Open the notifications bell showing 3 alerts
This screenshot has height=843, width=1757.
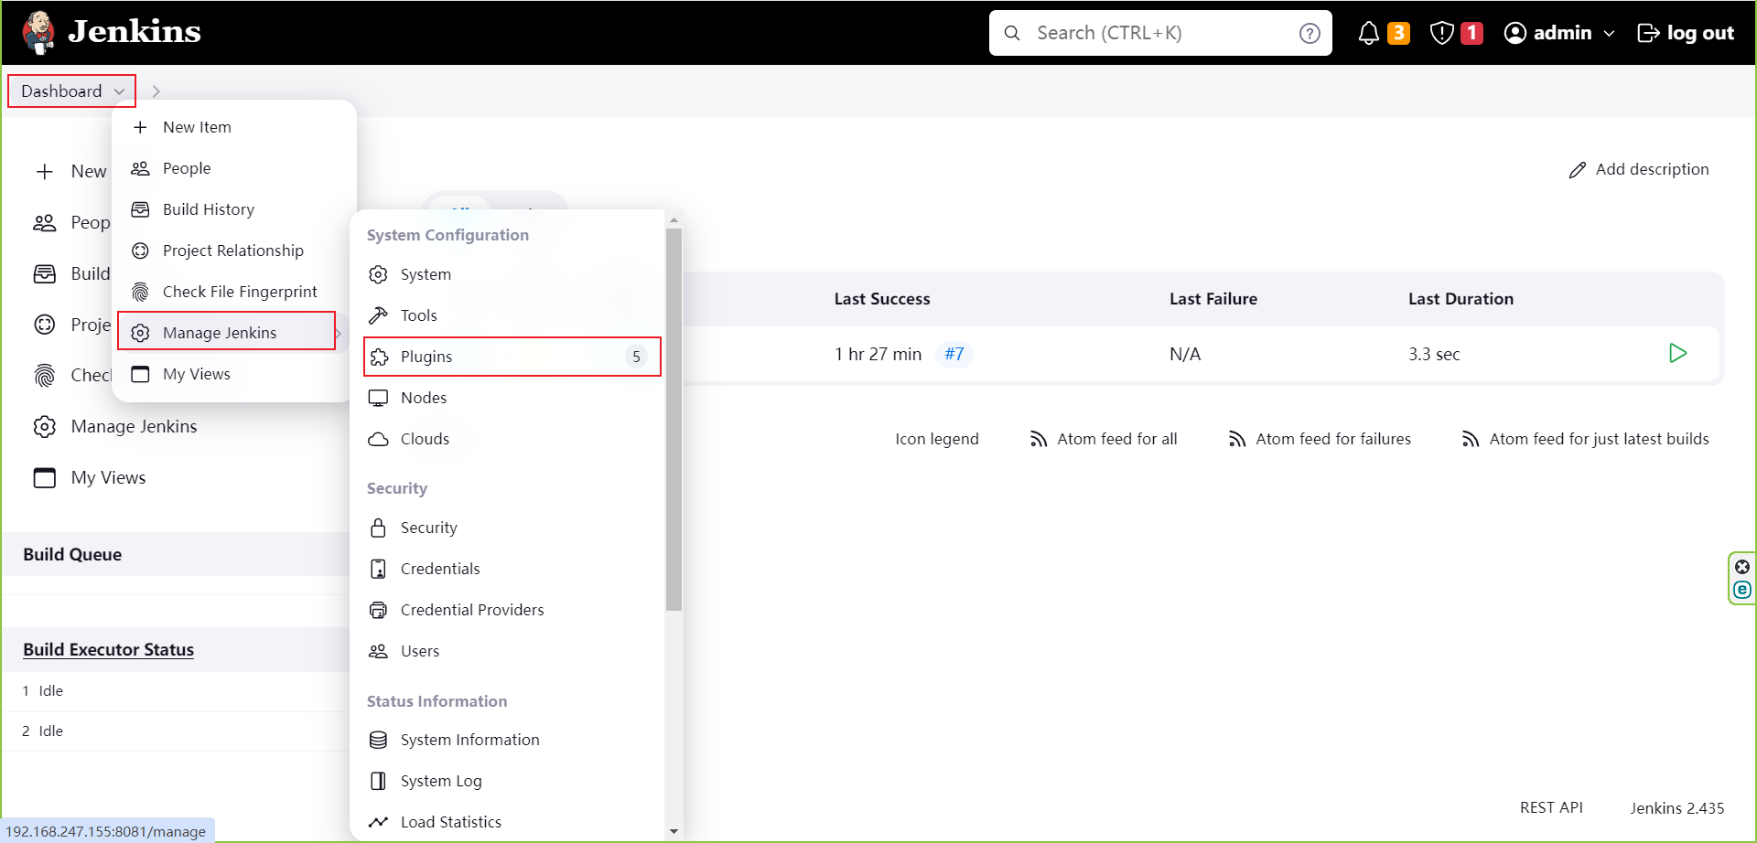tap(1370, 32)
